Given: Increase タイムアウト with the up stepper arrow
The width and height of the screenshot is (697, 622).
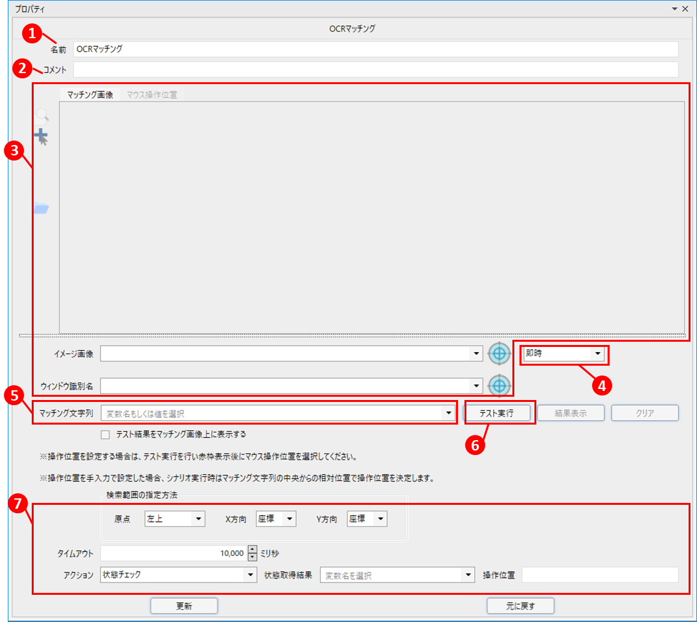Looking at the screenshot, I should (x=252, y=550).
